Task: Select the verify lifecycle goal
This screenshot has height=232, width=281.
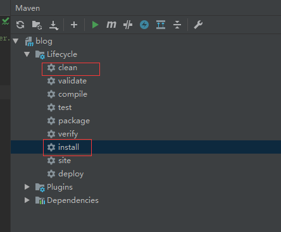Action: coord(68,134)
